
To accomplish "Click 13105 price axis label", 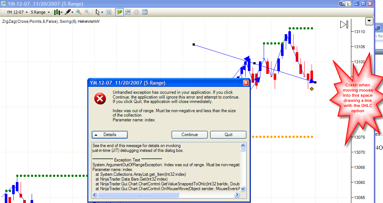I will (359, 47).
